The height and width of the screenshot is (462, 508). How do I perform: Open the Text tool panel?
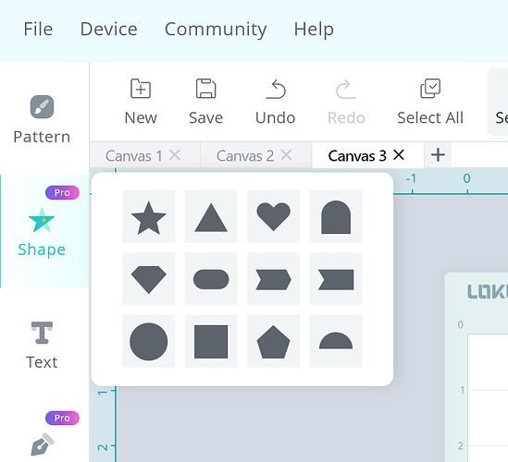click(x=42, y=346)
